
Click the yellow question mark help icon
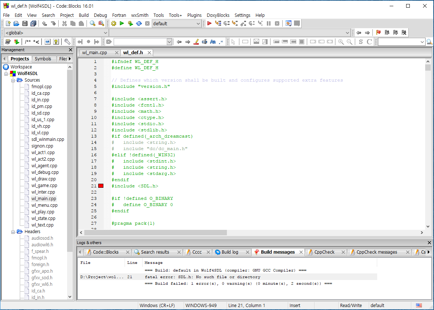(56, 42)
